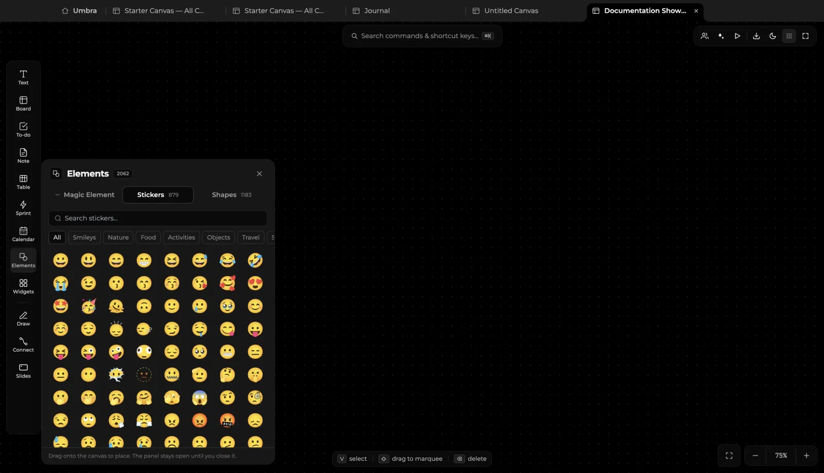
Task: Activate the Draw tool
Action: point(23,319)
